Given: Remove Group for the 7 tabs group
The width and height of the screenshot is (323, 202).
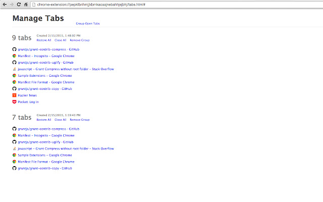Looking at the screenshot, I should pyautogui.click(x=80, y=120).
